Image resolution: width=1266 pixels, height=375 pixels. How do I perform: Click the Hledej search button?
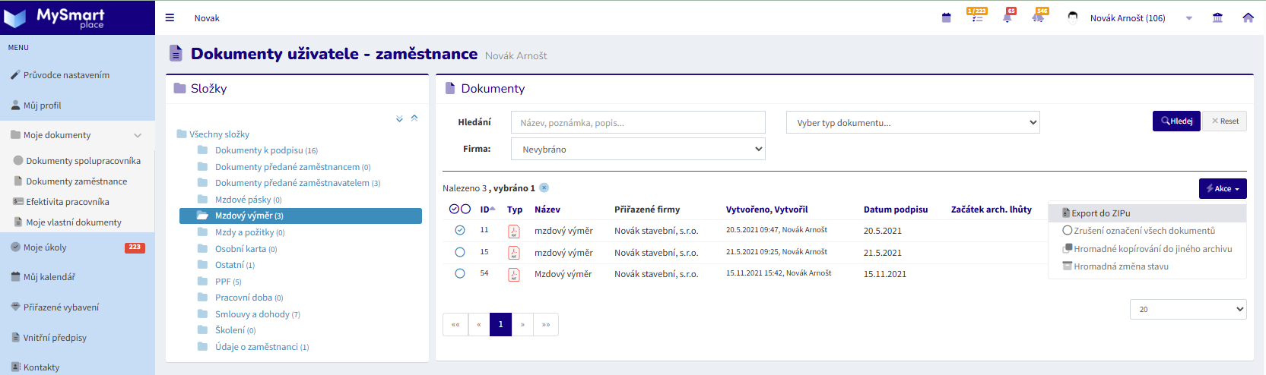[1176, 121]
